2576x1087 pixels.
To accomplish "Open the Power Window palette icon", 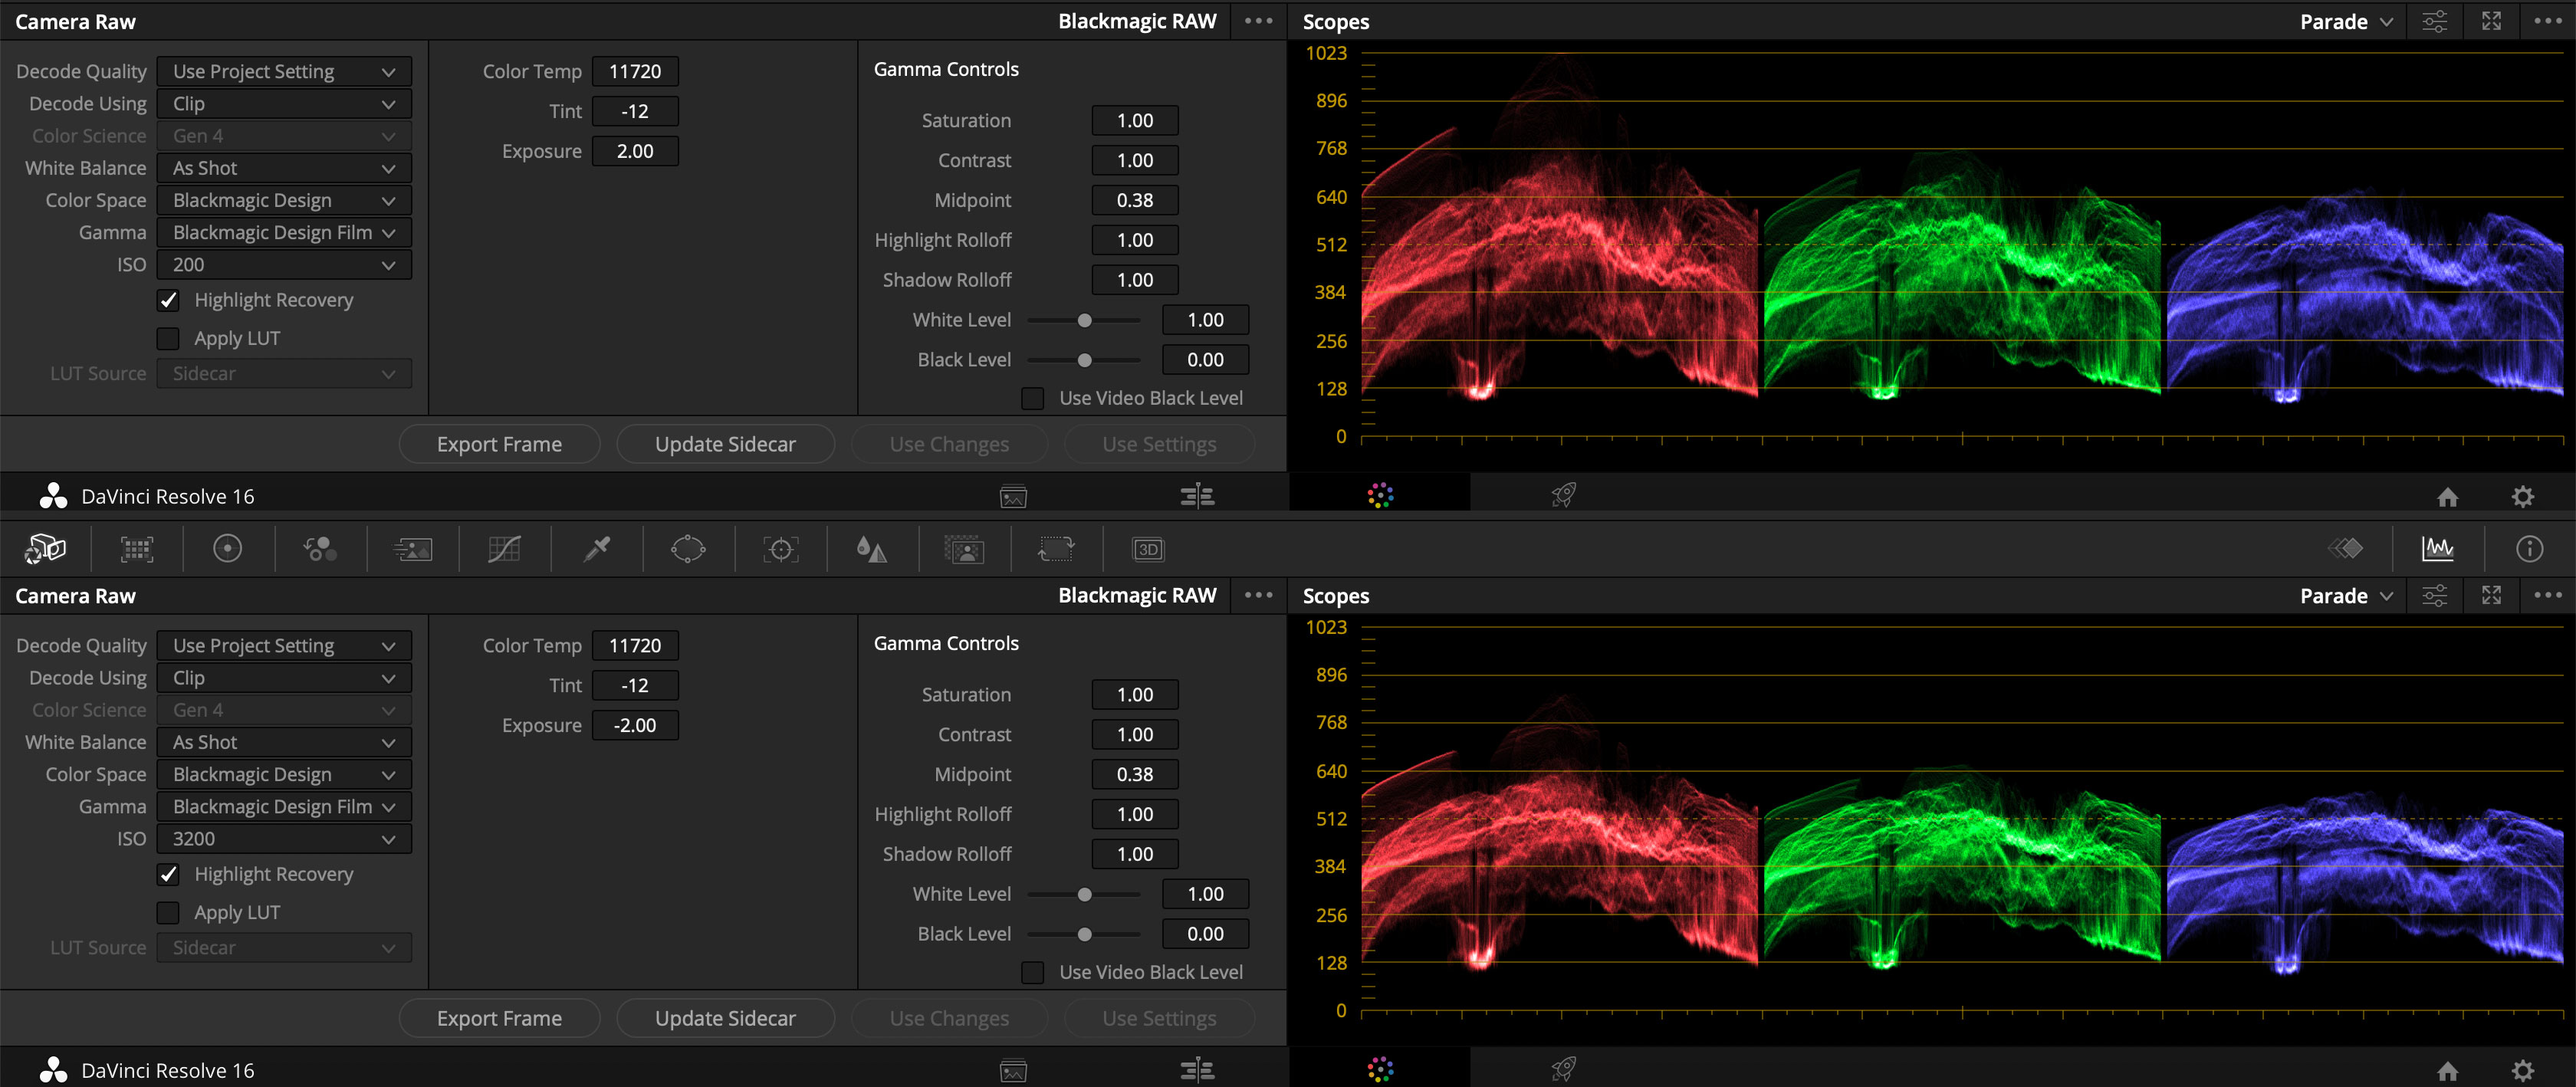I will pyautogui.click(x=688, y=548).
